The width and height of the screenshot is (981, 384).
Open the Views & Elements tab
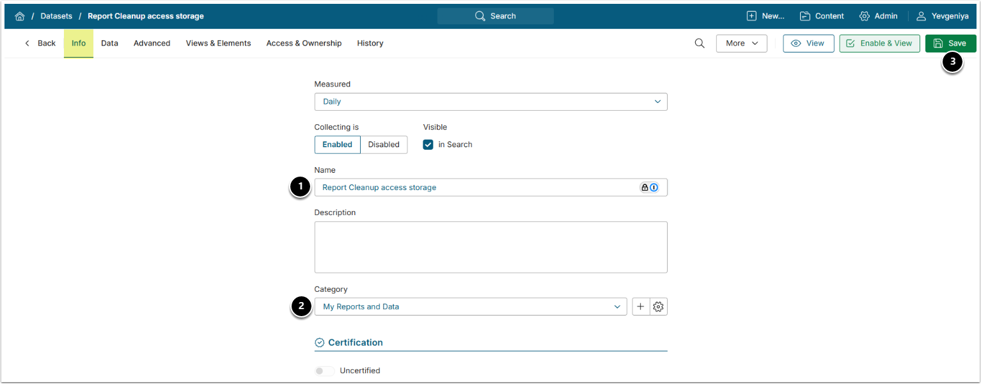point(218,44)
